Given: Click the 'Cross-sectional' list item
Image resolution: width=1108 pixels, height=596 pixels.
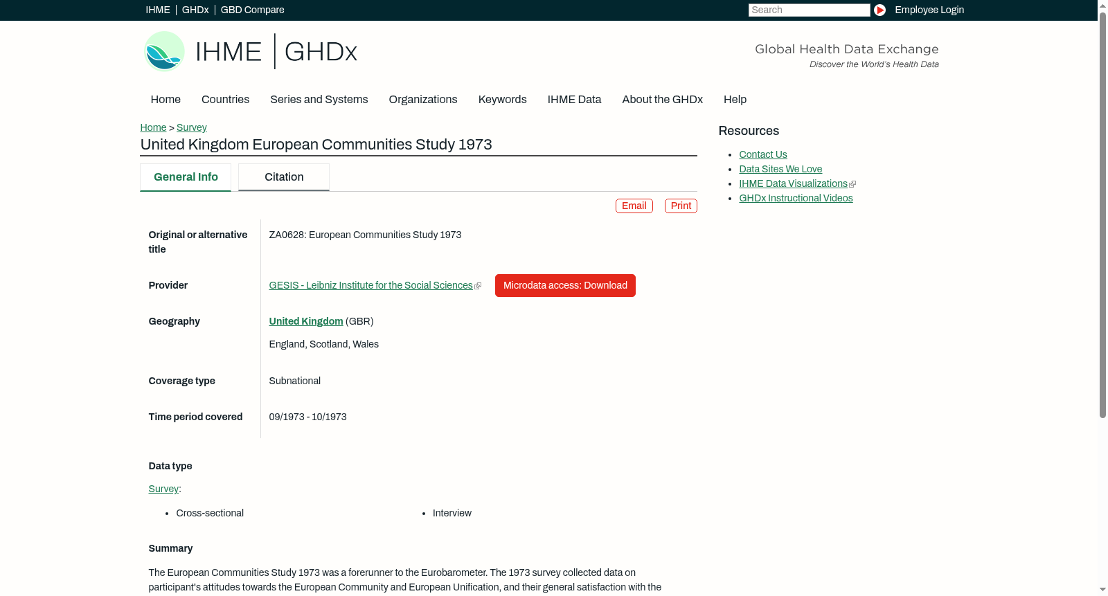Looking at the screenshot, I should click(x=210, y=514).
